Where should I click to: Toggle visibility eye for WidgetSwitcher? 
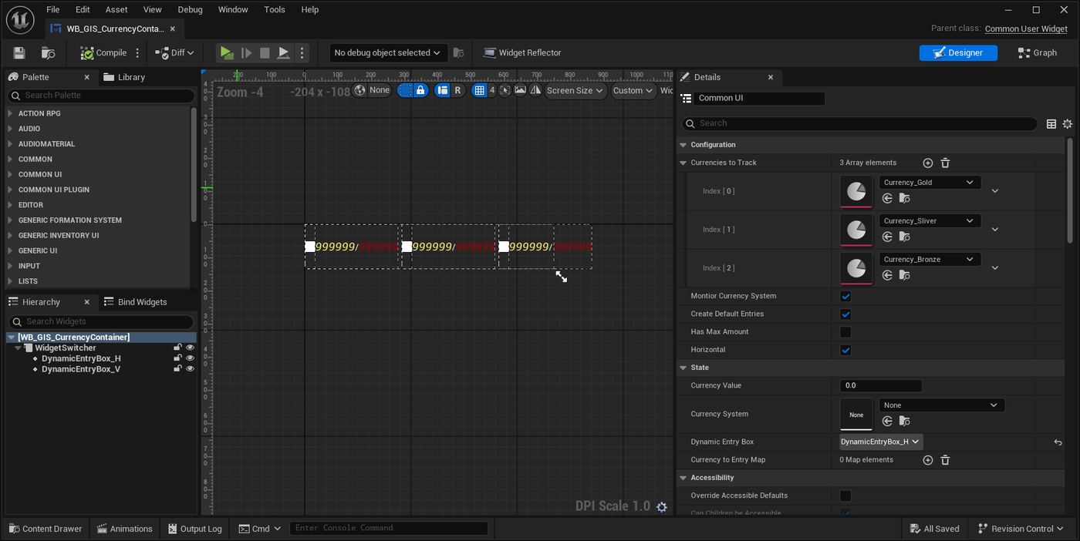click(x=190, y=348)
